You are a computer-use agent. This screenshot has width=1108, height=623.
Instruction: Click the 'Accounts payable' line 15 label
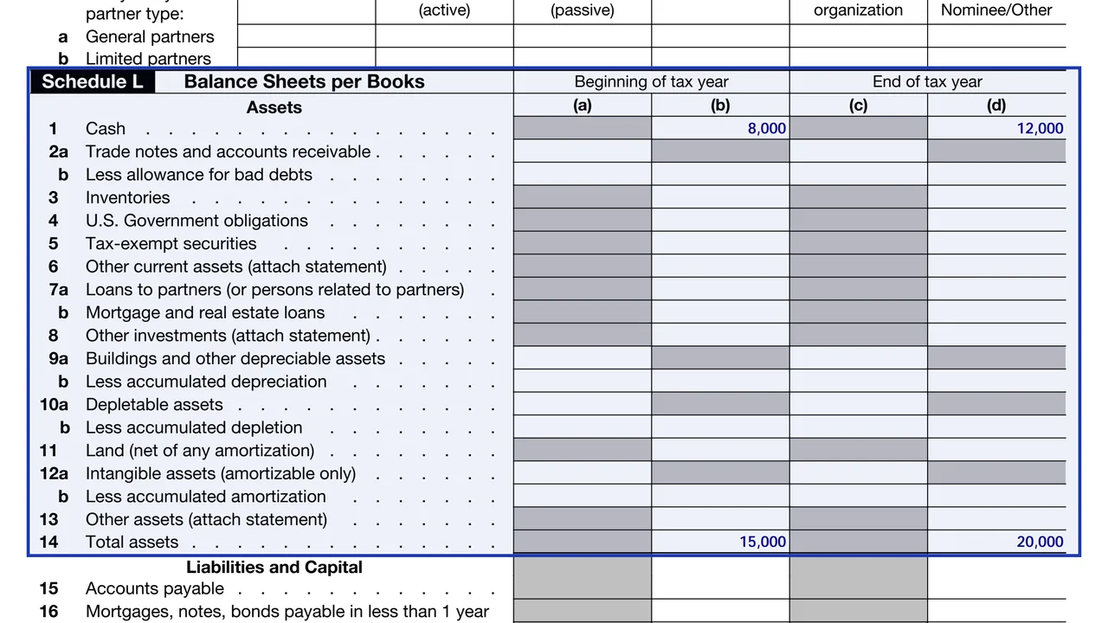point(155,588)
